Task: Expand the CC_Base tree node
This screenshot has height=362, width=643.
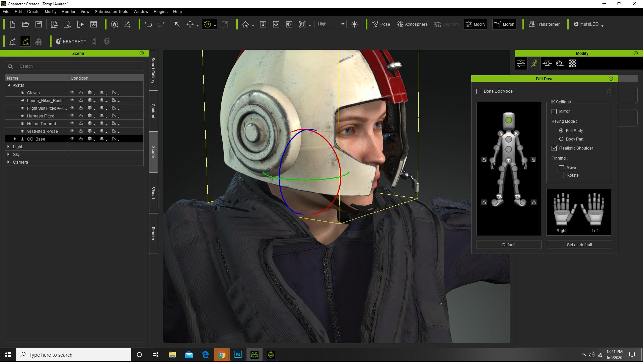Action: 15,139
